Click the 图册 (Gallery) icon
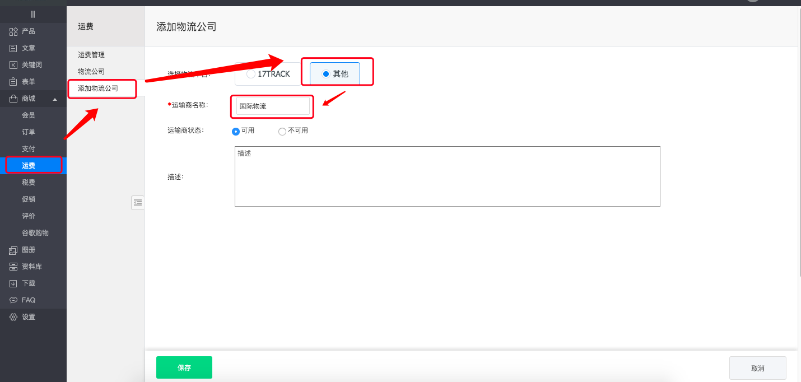801x382 pixels. 13,250
